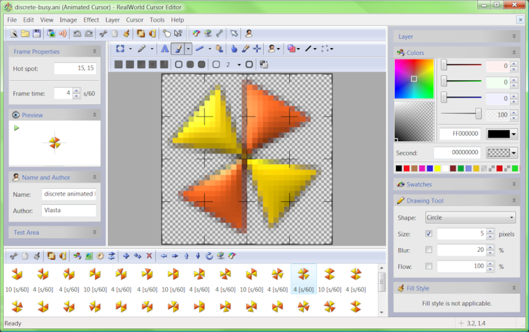Select the Text tool in drawing toolbar
The height and width of the screenshot is (332, 529).
(164, 49)
